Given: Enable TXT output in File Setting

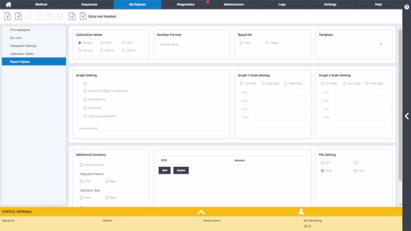Looking at the screenshot, I should (322, 163).
